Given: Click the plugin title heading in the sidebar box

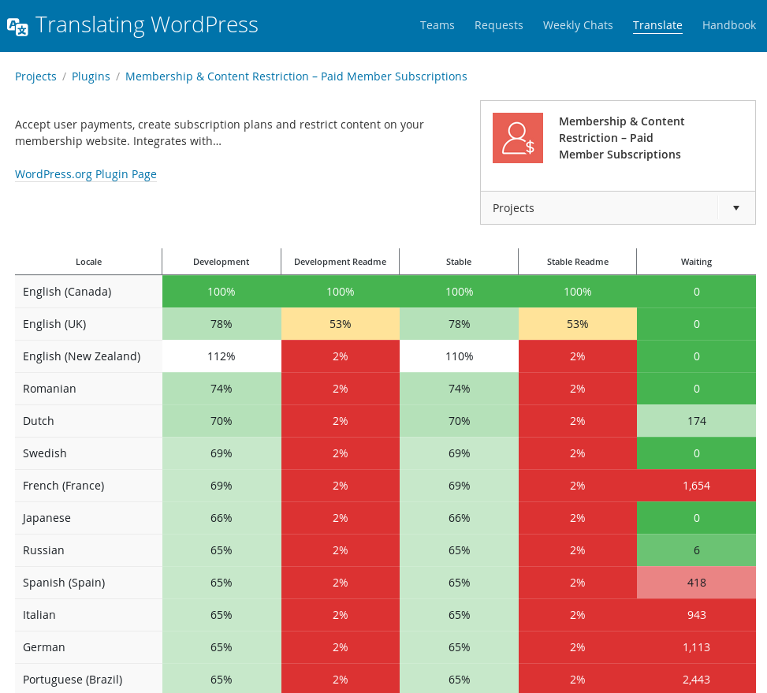Looking at the screenshot, I should (621, 138).
